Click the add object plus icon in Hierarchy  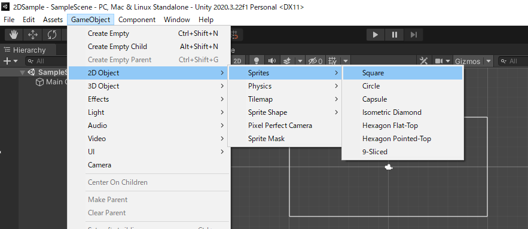click(x=7, y=61)
